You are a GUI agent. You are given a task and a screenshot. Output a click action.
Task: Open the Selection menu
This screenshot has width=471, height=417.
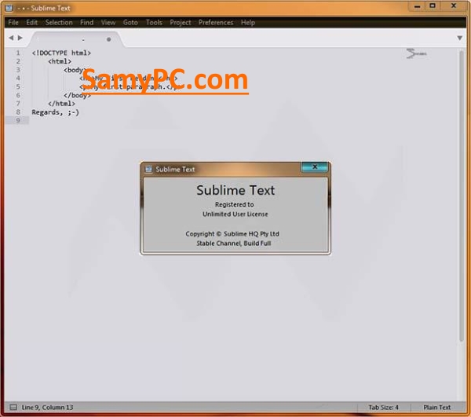click(59, 23)
